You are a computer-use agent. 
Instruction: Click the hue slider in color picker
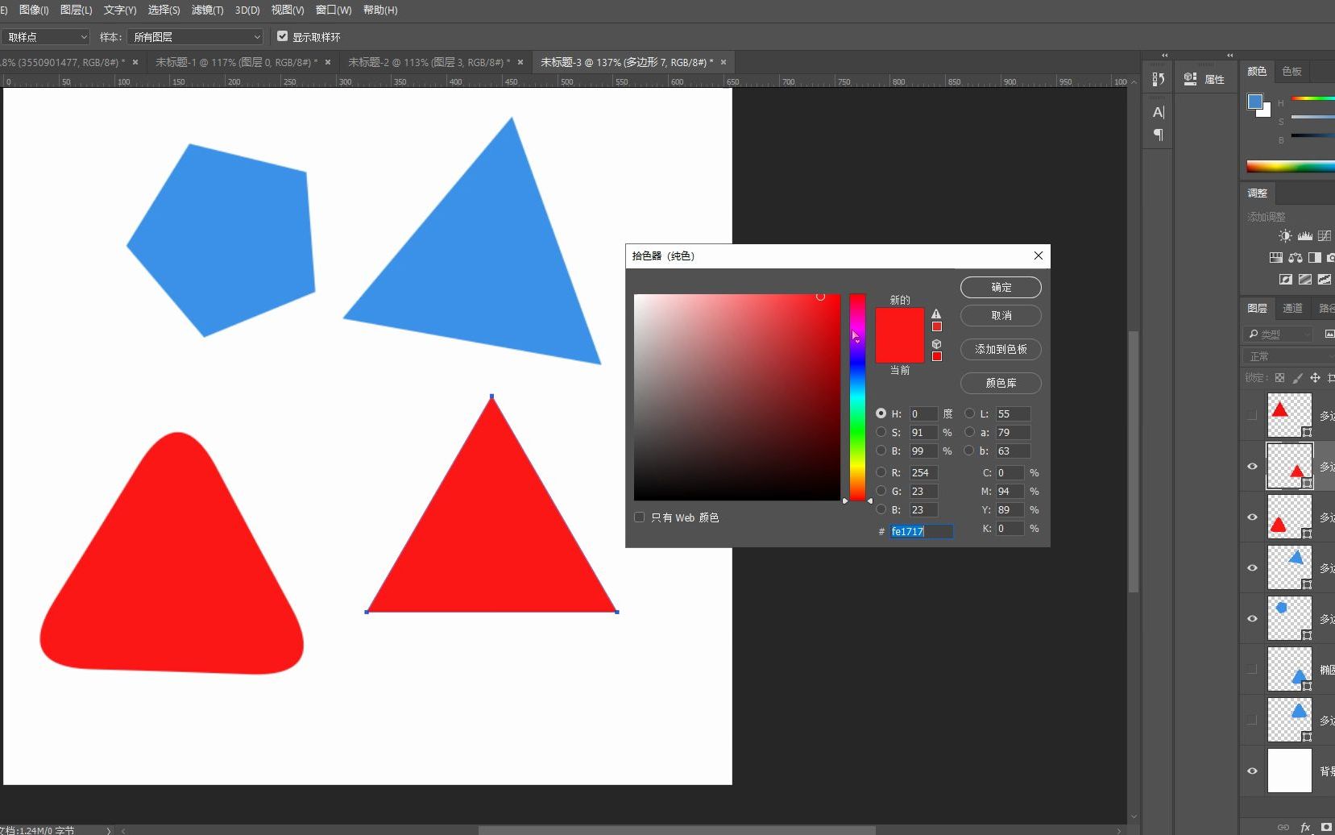point(857,397)
